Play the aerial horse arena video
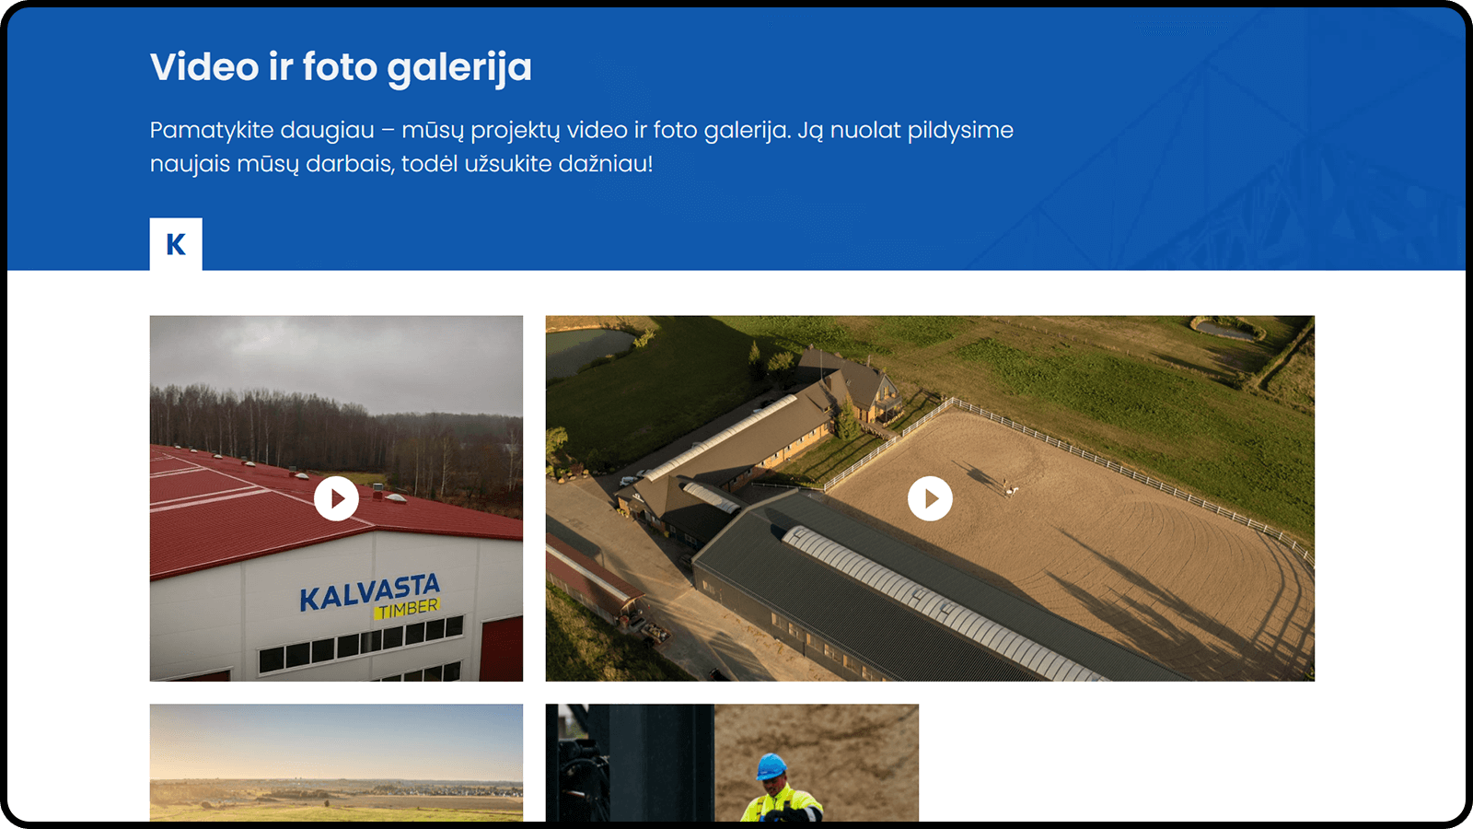1473x829 pixels. pyautogui.click(x=930, y=498)
